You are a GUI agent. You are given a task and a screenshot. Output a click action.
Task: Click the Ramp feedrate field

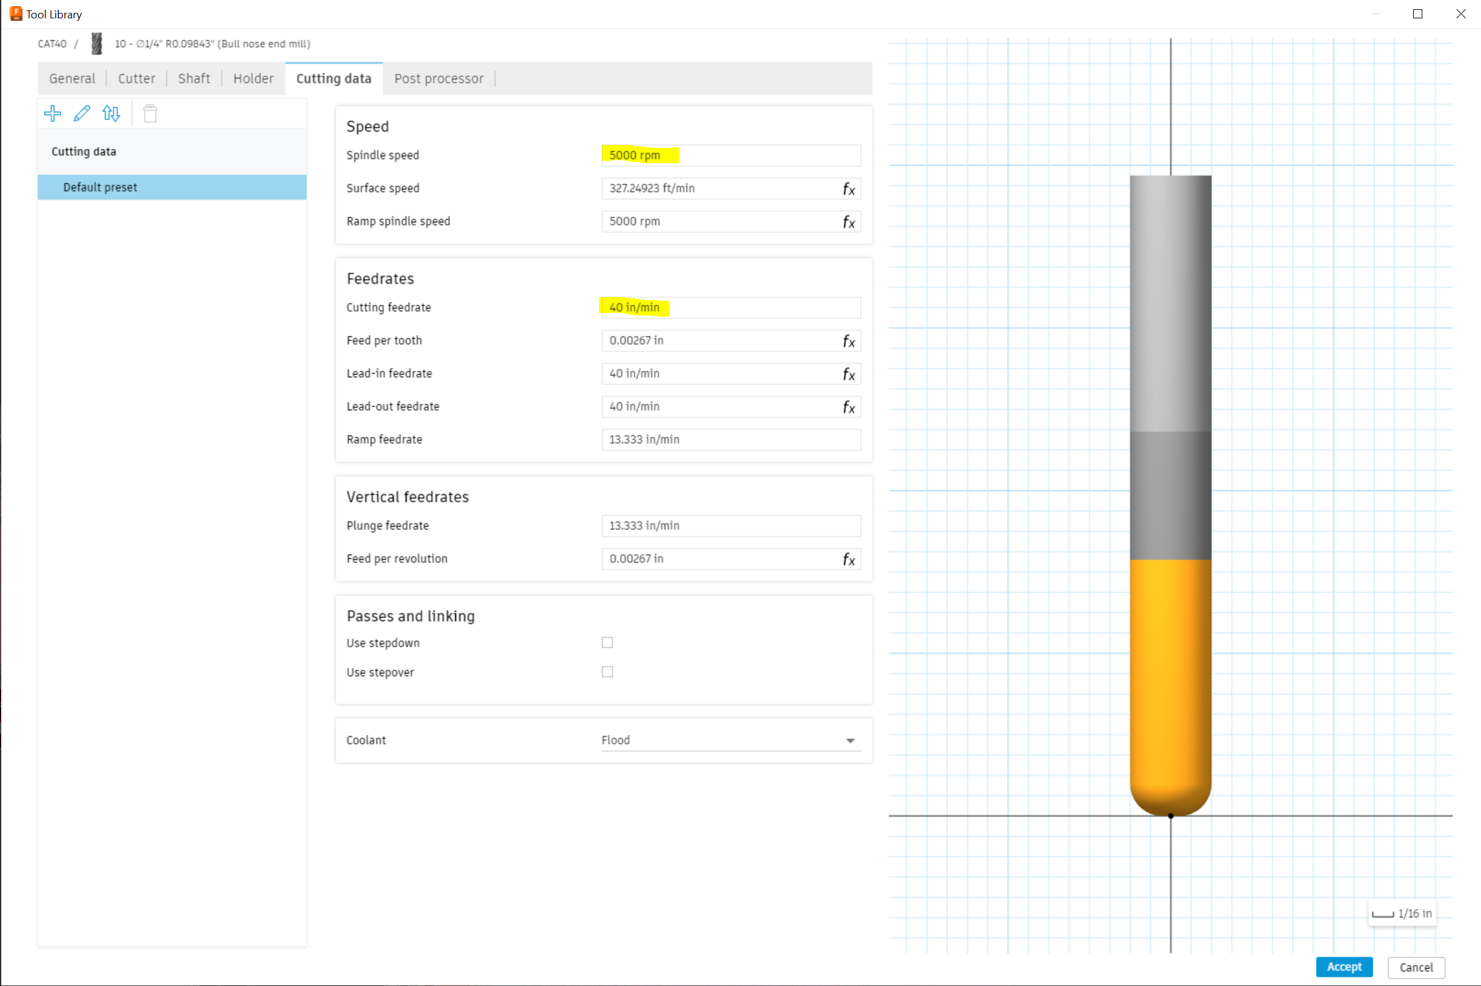tap(731, 440)
